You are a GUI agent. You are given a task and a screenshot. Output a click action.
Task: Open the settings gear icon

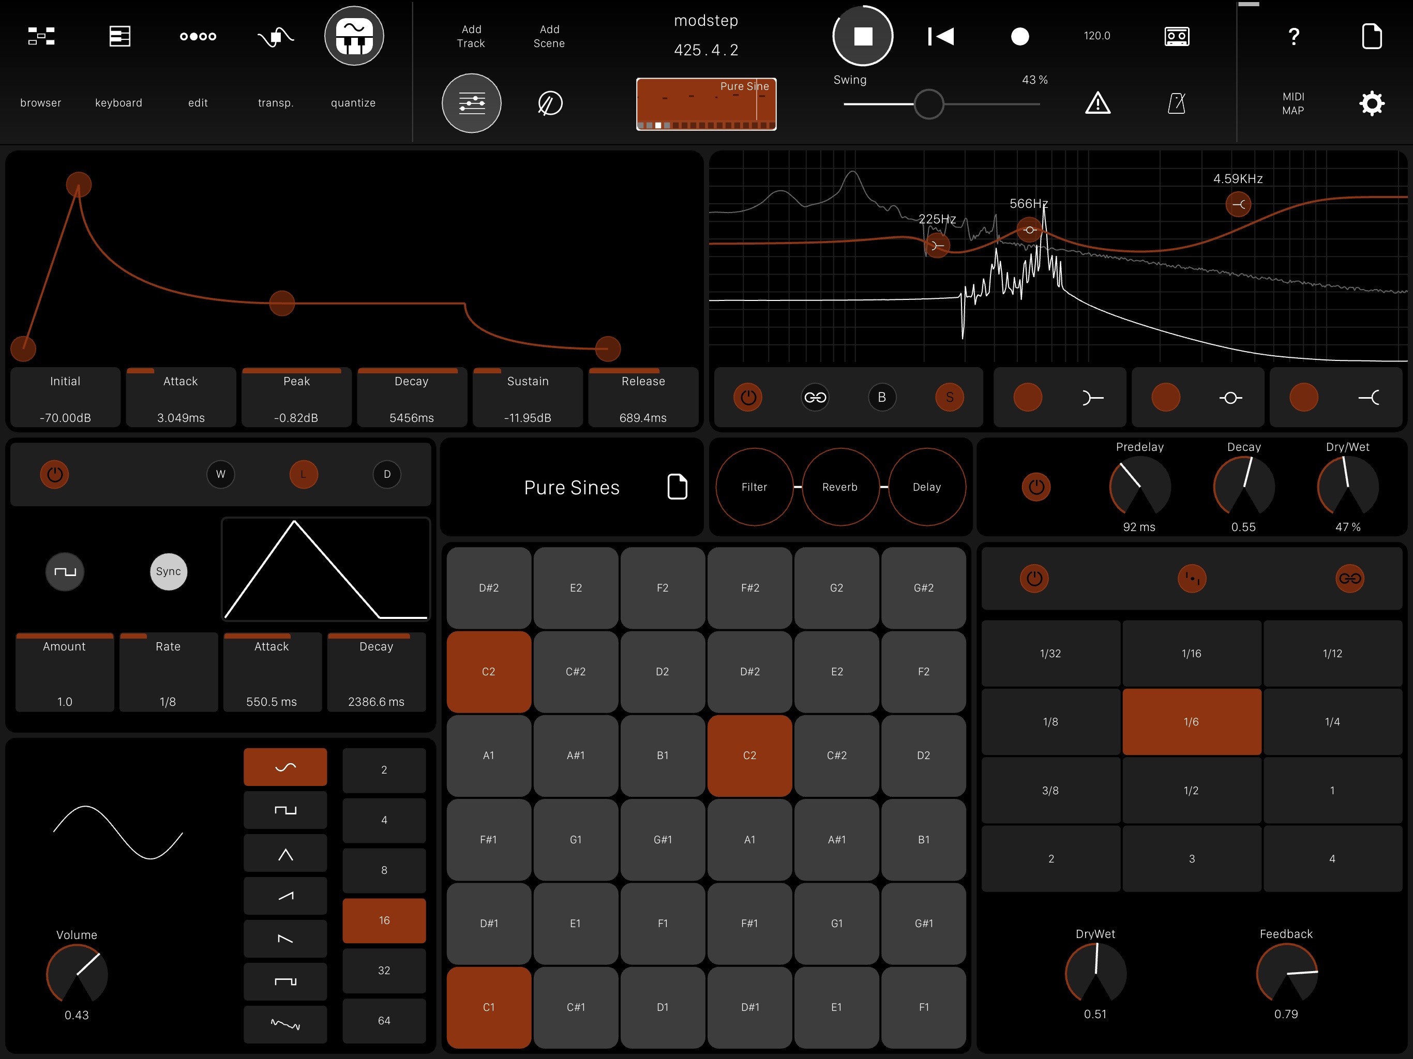tap(1371, 103)
